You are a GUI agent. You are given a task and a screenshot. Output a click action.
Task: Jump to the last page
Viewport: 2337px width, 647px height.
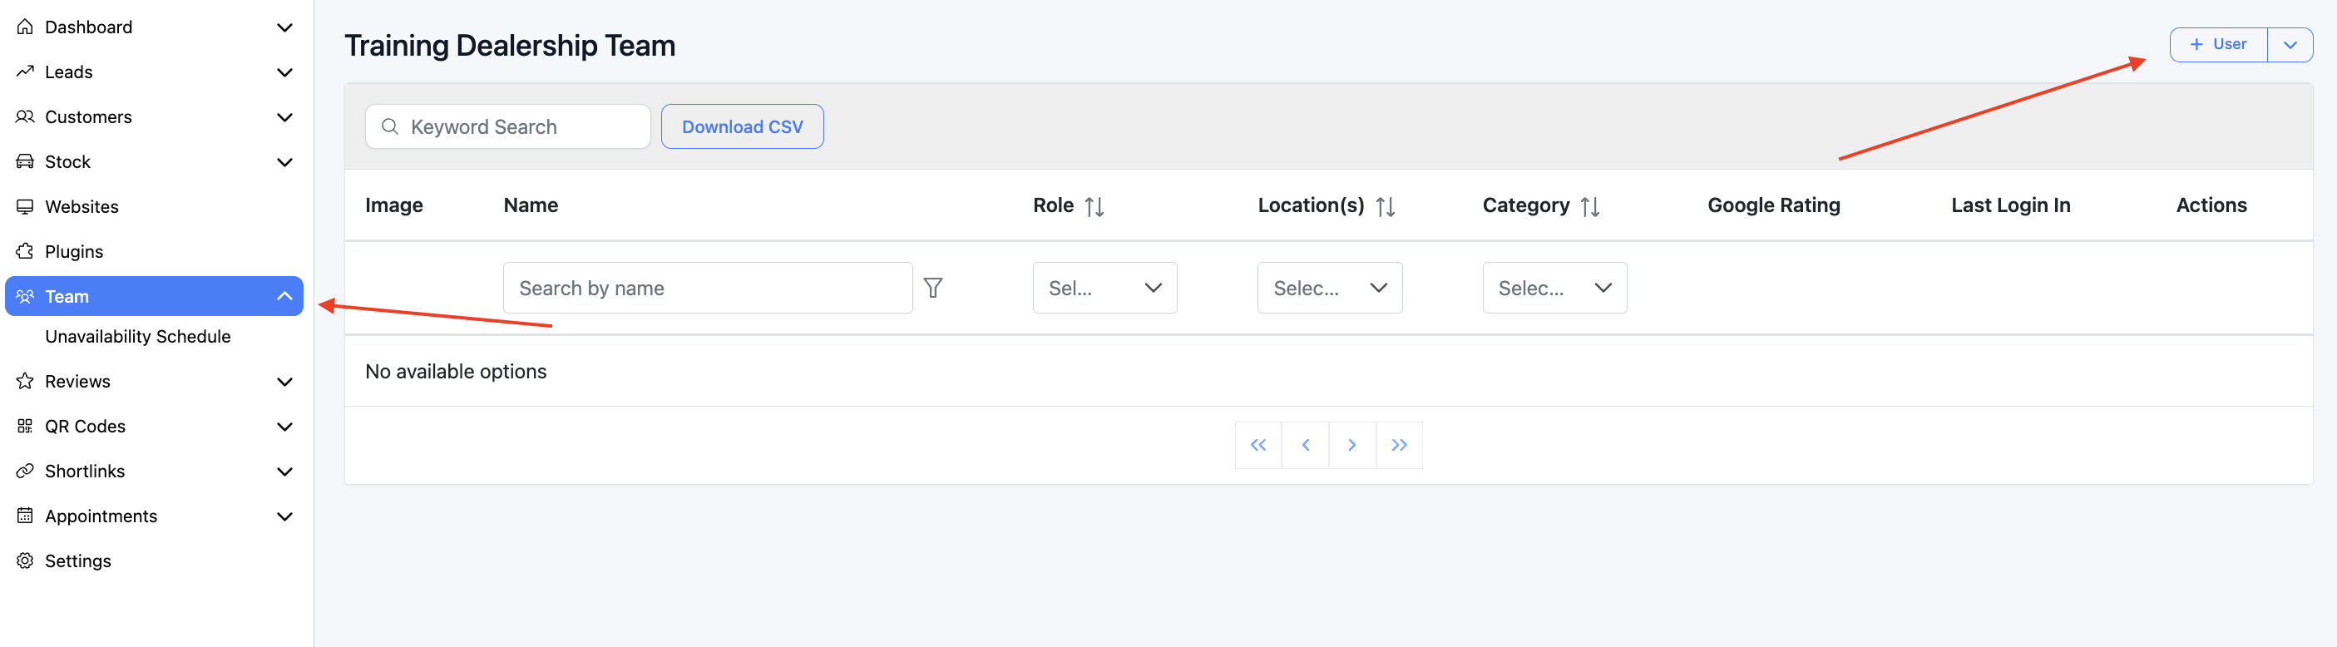click(1399, 445)
